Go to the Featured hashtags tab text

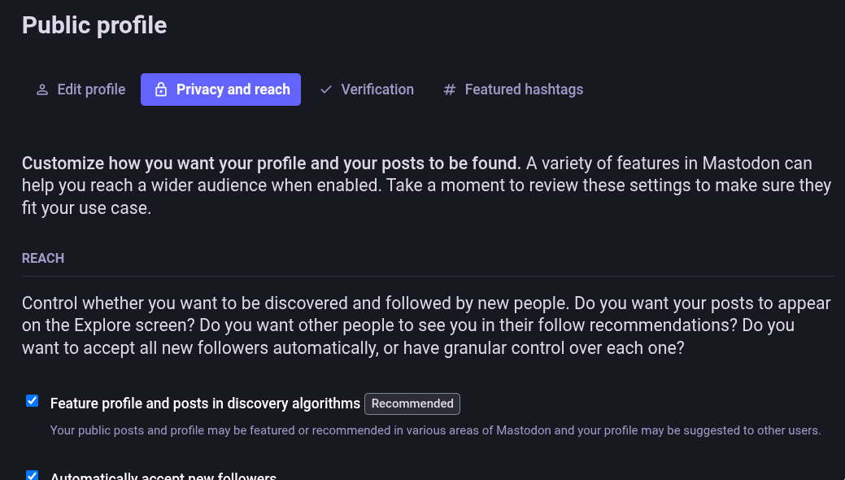pyautogui.click(x=524, y=89)
